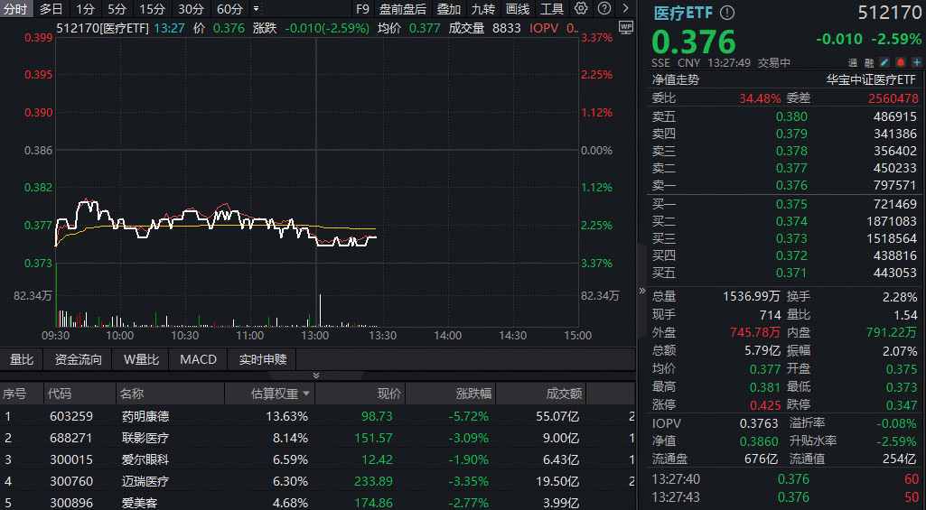Open 净值走势 link

pyautogui.click(x=675, y=79)
